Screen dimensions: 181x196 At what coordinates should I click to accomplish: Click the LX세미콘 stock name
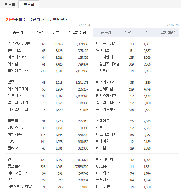(103, 186)
